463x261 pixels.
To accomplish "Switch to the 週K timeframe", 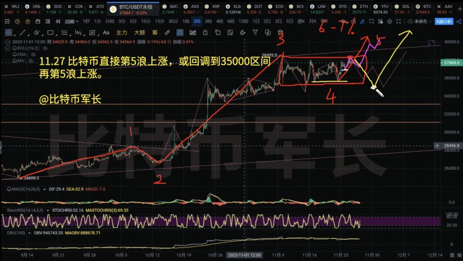I will click(x=301, y=21).
